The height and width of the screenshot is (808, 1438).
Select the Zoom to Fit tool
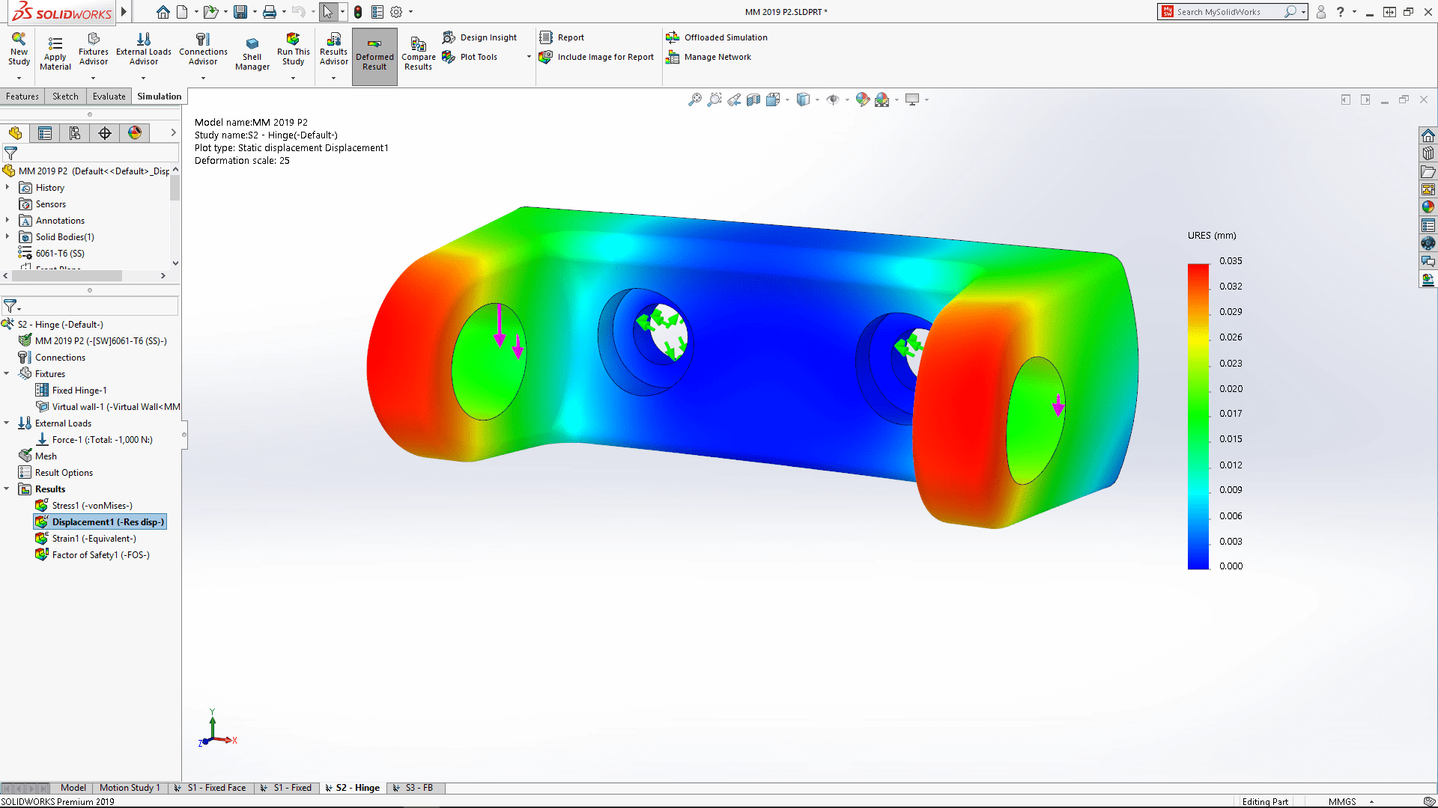click(x=694, y=99)
